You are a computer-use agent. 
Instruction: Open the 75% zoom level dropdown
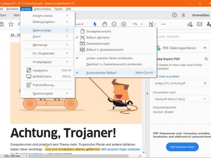click(142, 24)
